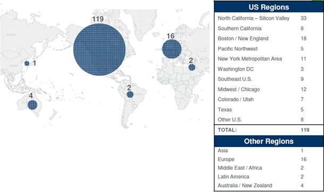Screen dimensions: 324x192
Task: Select the Europe bubble labeled 16
Action: 172,49
